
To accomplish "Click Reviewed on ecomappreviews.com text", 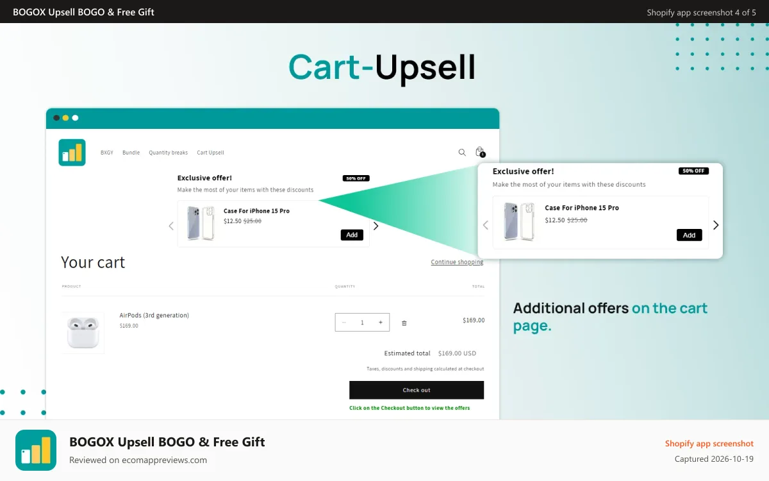I will 138,460.
